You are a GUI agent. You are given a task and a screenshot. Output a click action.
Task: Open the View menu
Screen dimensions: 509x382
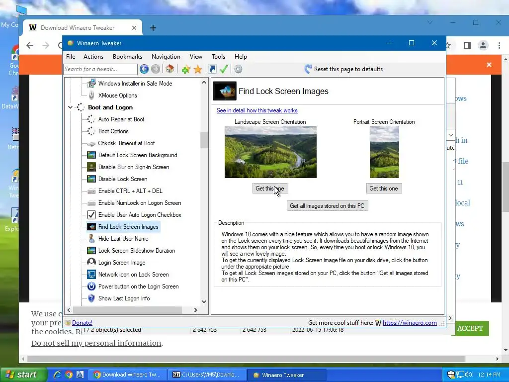coord(196,57)
